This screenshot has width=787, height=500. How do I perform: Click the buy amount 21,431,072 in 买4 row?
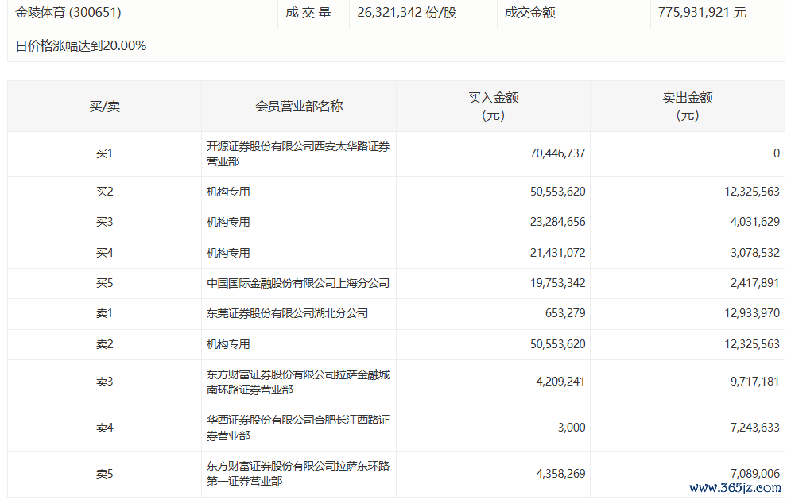pos(557,253)
